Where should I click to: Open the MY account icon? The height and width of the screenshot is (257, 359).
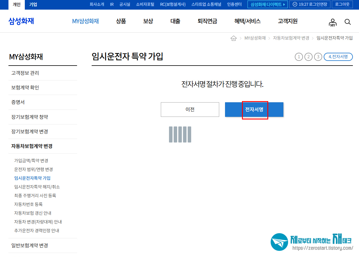tap(332, 22)
